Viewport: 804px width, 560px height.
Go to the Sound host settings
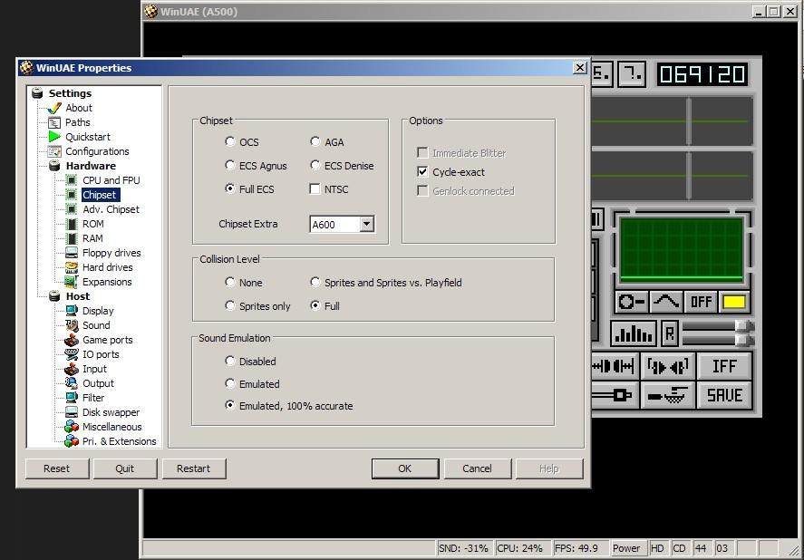pos(96,325)
